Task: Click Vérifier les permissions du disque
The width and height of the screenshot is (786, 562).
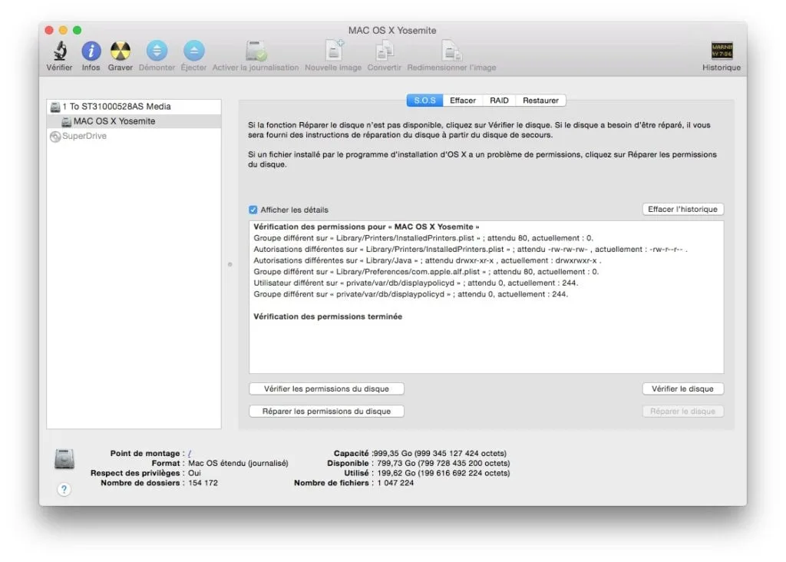Action: (x=326, y=388)
